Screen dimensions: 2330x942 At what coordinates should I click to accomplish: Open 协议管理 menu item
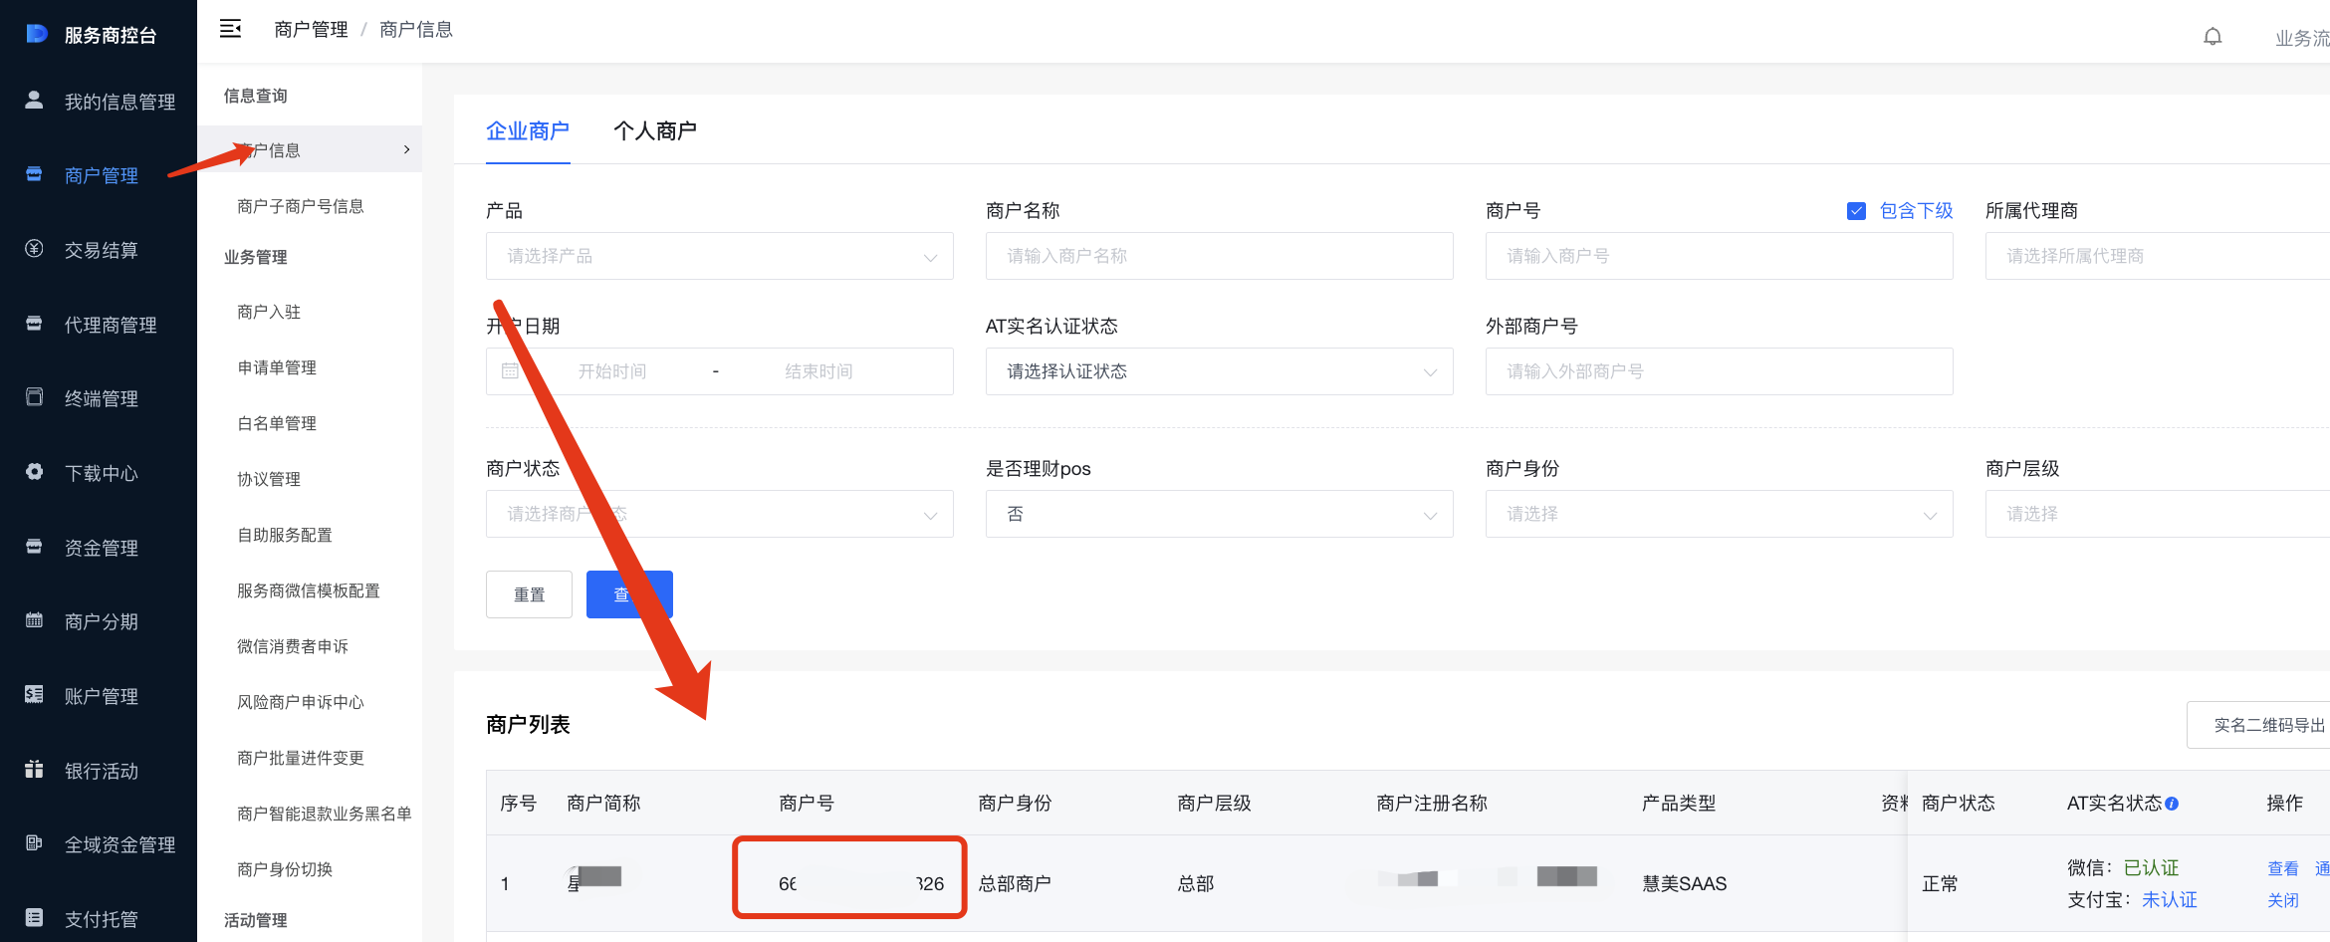[269, 479]
